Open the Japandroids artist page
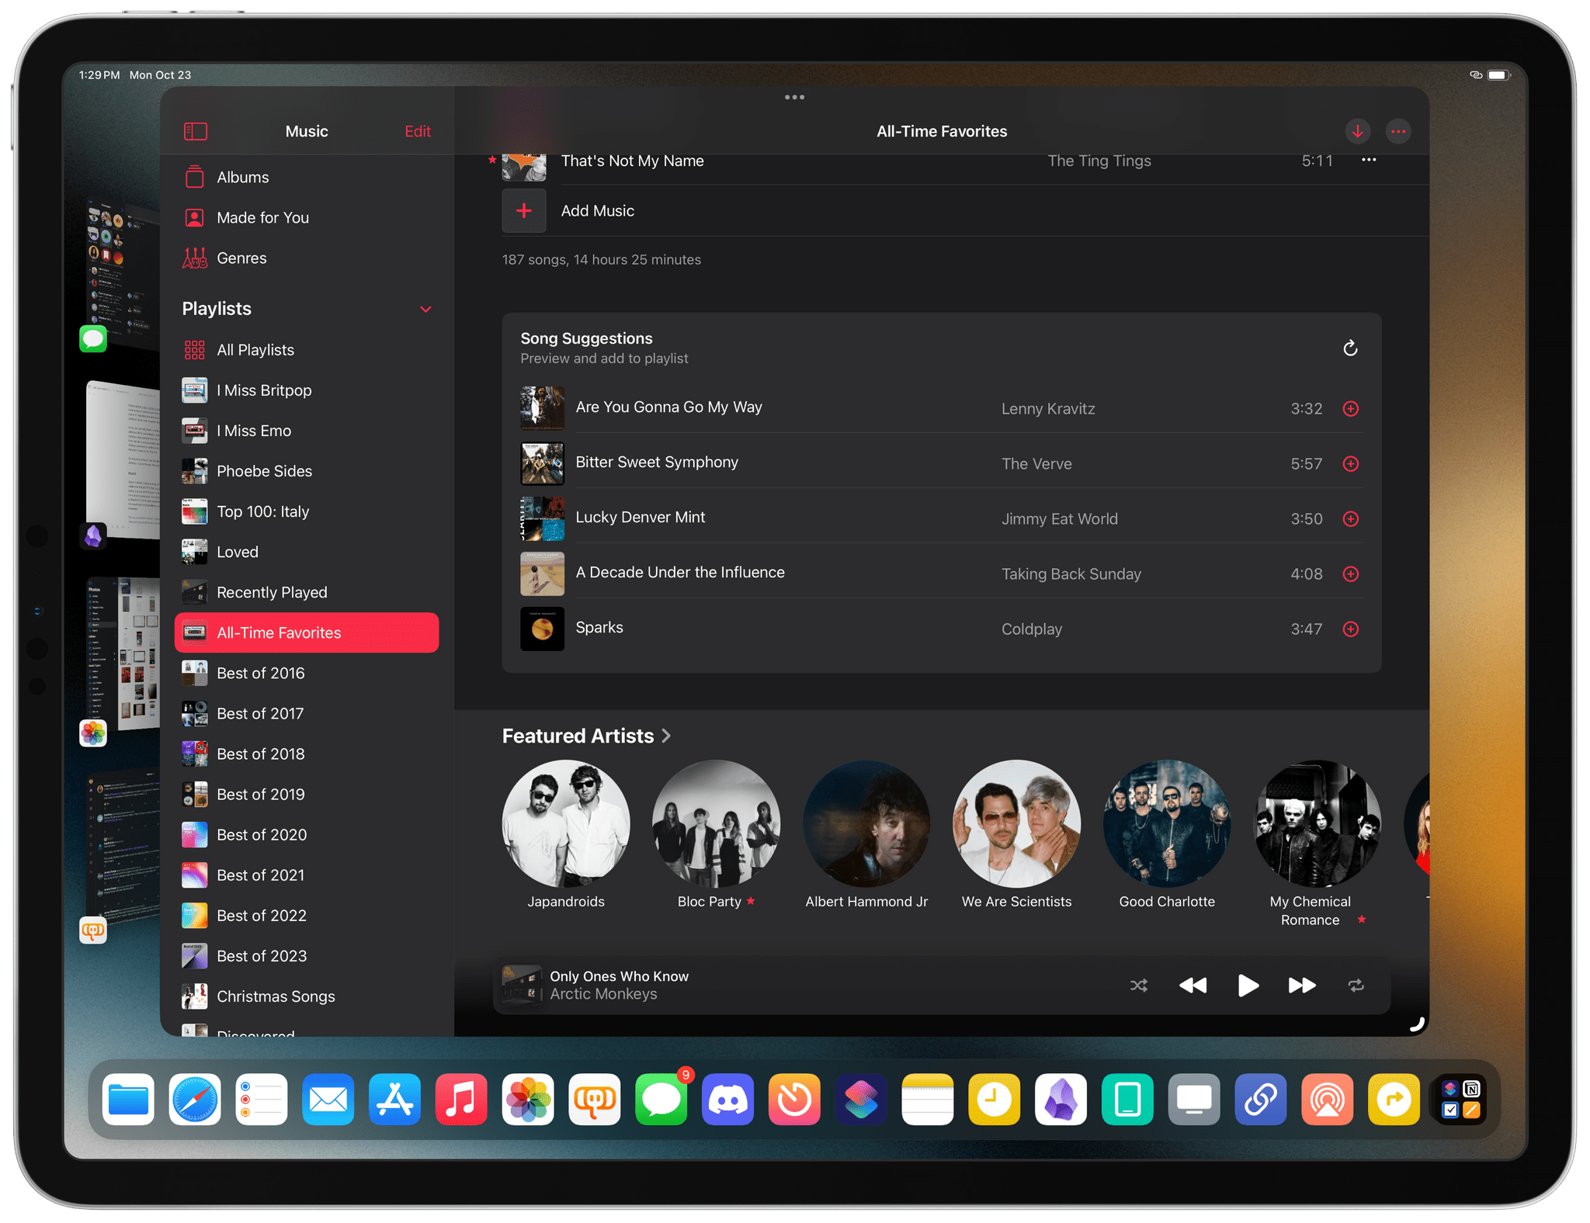 [x=566, y=835]
